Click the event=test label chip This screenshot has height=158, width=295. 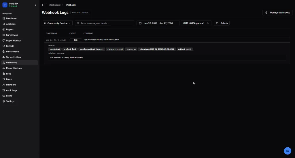(x=55, y=49)
